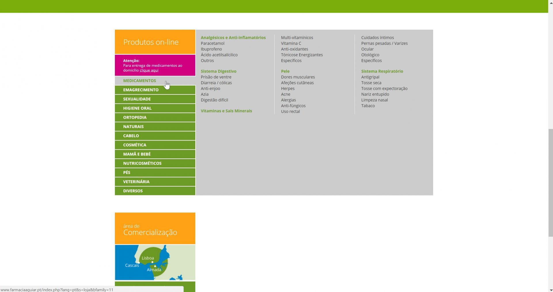Click the Tosse com expectoração link
Screen dimensions: 553x292
point(384,88)
